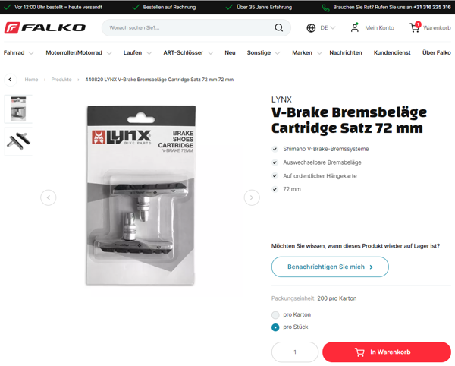
Task: Select the pro Karton radio option
Action: [275, 315]
